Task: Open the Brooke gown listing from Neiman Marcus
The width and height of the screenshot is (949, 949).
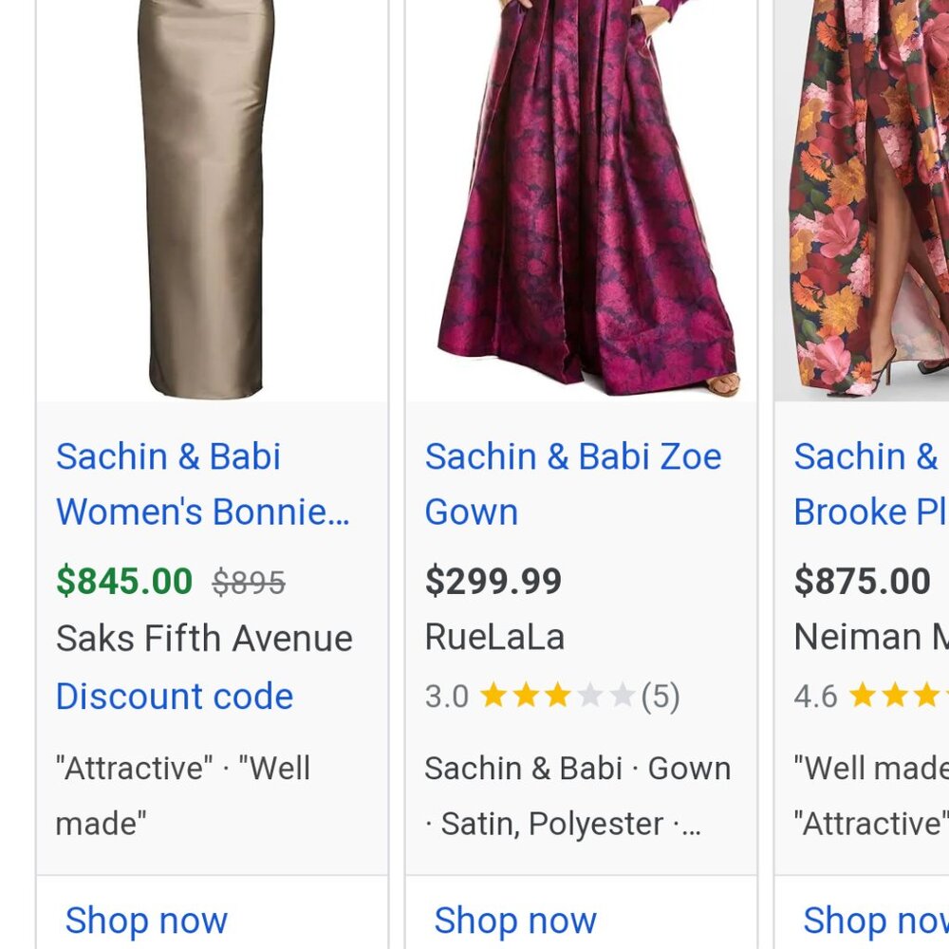Action: (x=868, y=484)
